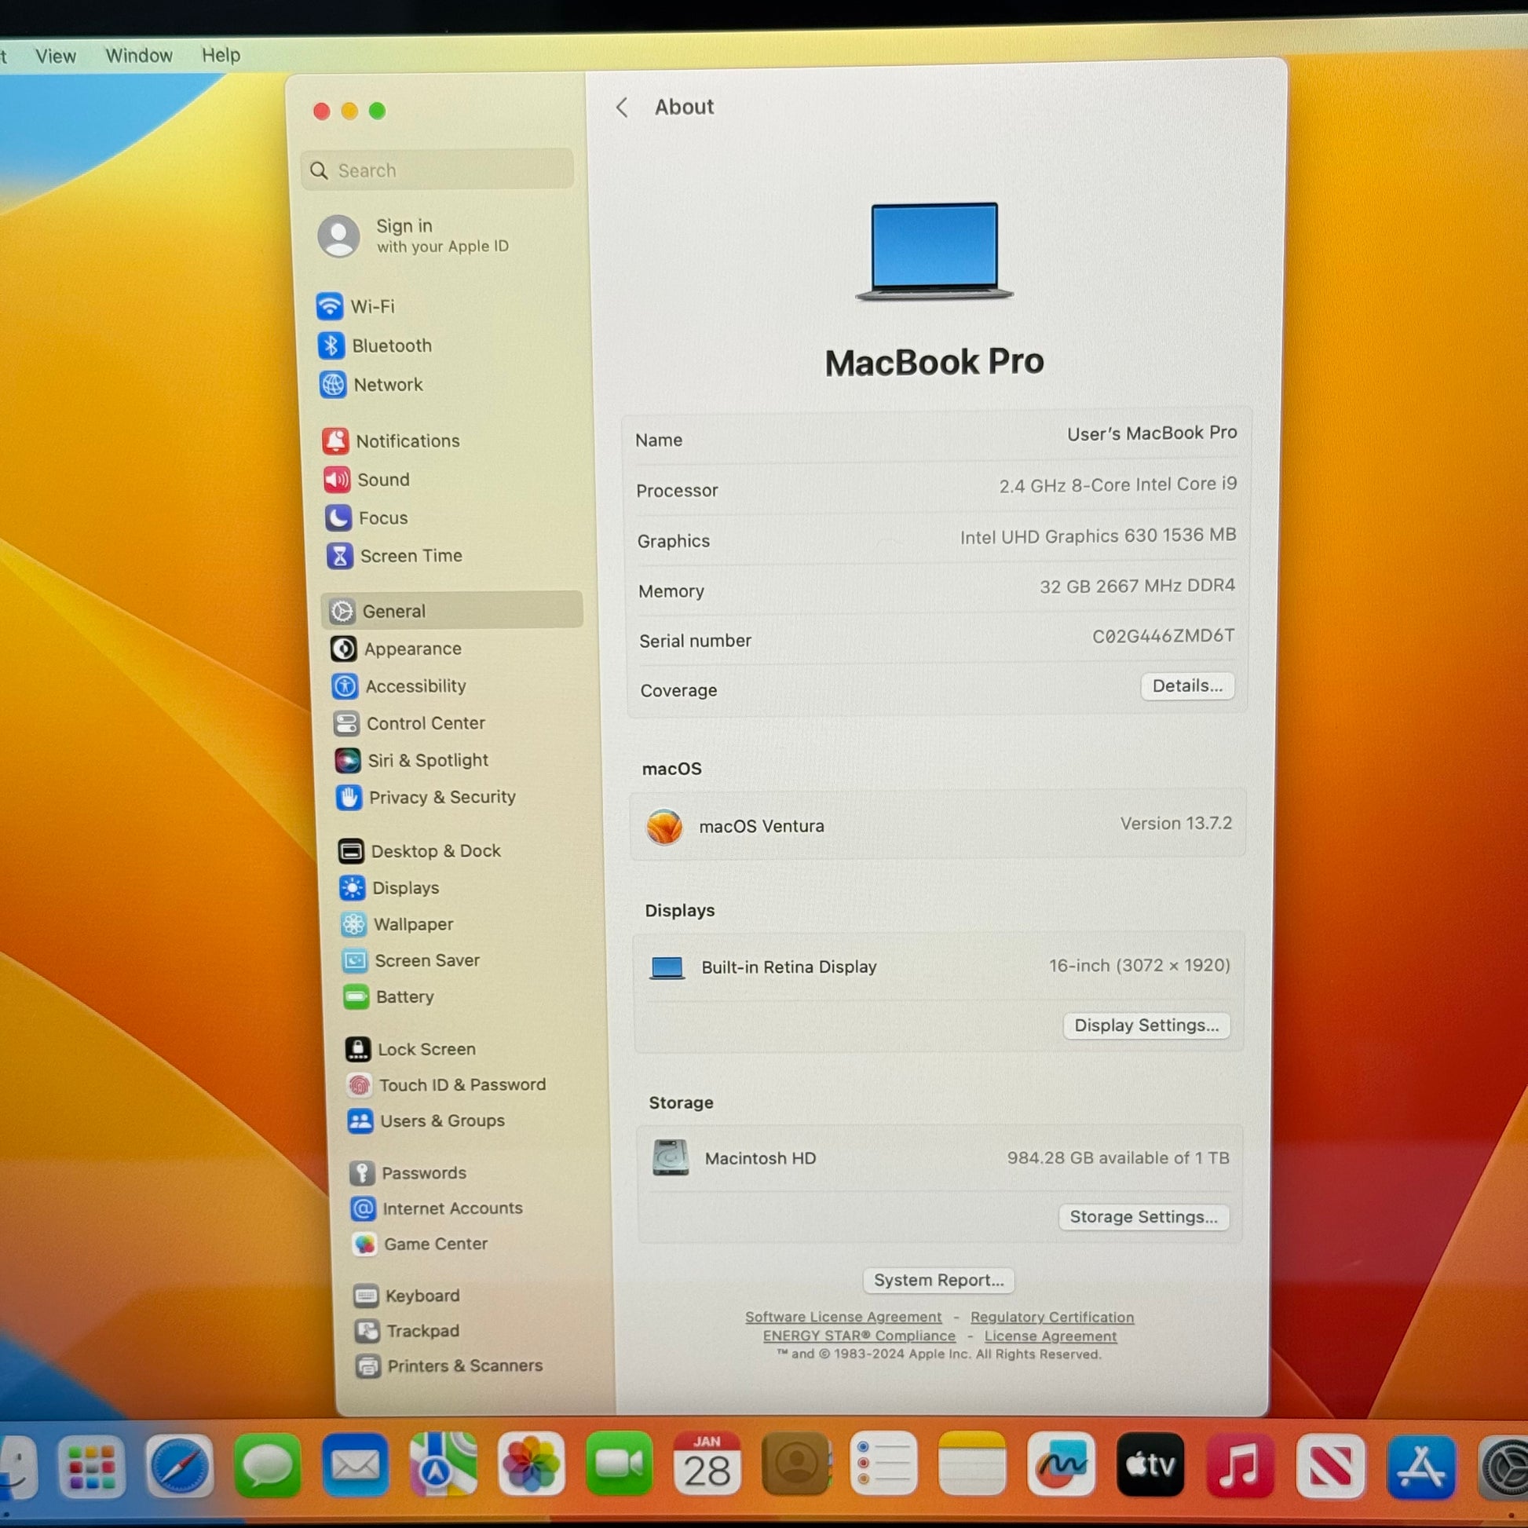The image size is (1528, 1528).
Task: Click the sidebar Search field
Action: [x=437, y=170]
